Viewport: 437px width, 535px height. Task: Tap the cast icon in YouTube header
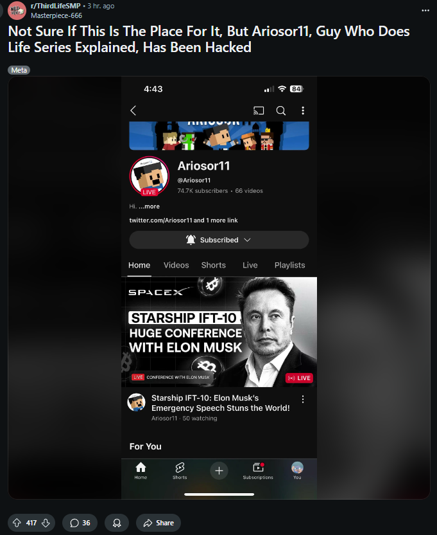pos(259,111)
